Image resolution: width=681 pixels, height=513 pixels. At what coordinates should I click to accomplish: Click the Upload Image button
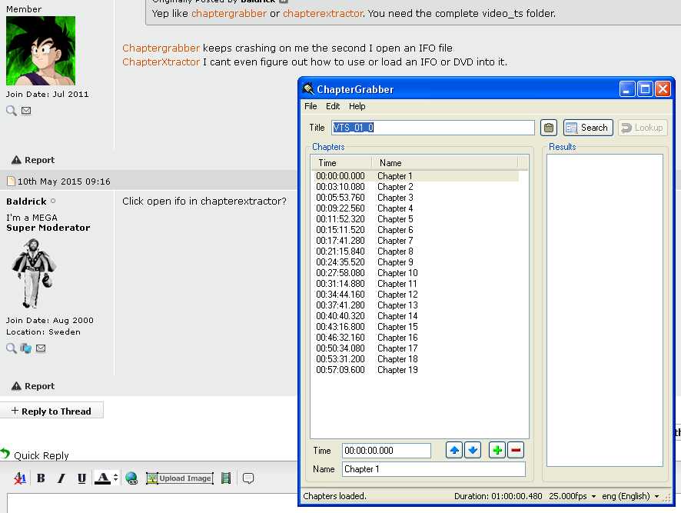[180, 478]
